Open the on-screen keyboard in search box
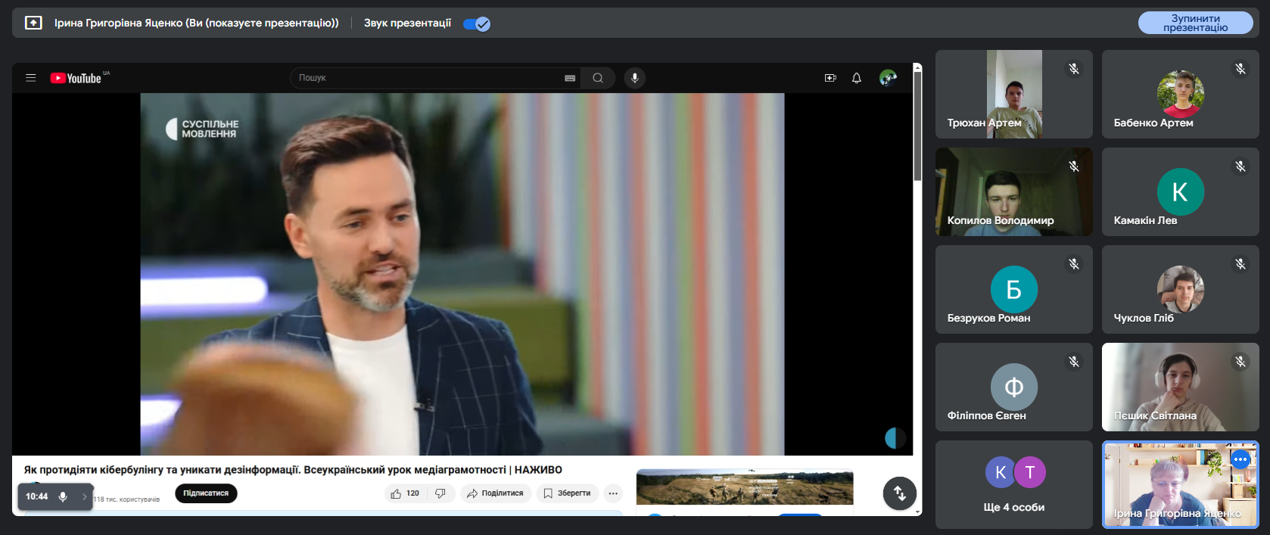Screen dimensions: 1270x535 pos(570,78)
